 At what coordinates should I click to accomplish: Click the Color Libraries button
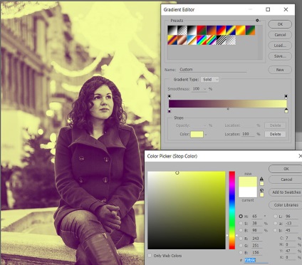coord(286,205)
